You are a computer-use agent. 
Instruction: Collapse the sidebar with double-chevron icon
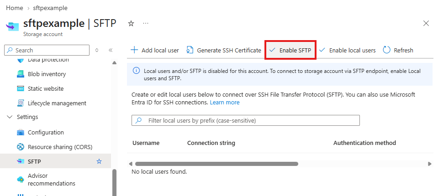[111, 50]
